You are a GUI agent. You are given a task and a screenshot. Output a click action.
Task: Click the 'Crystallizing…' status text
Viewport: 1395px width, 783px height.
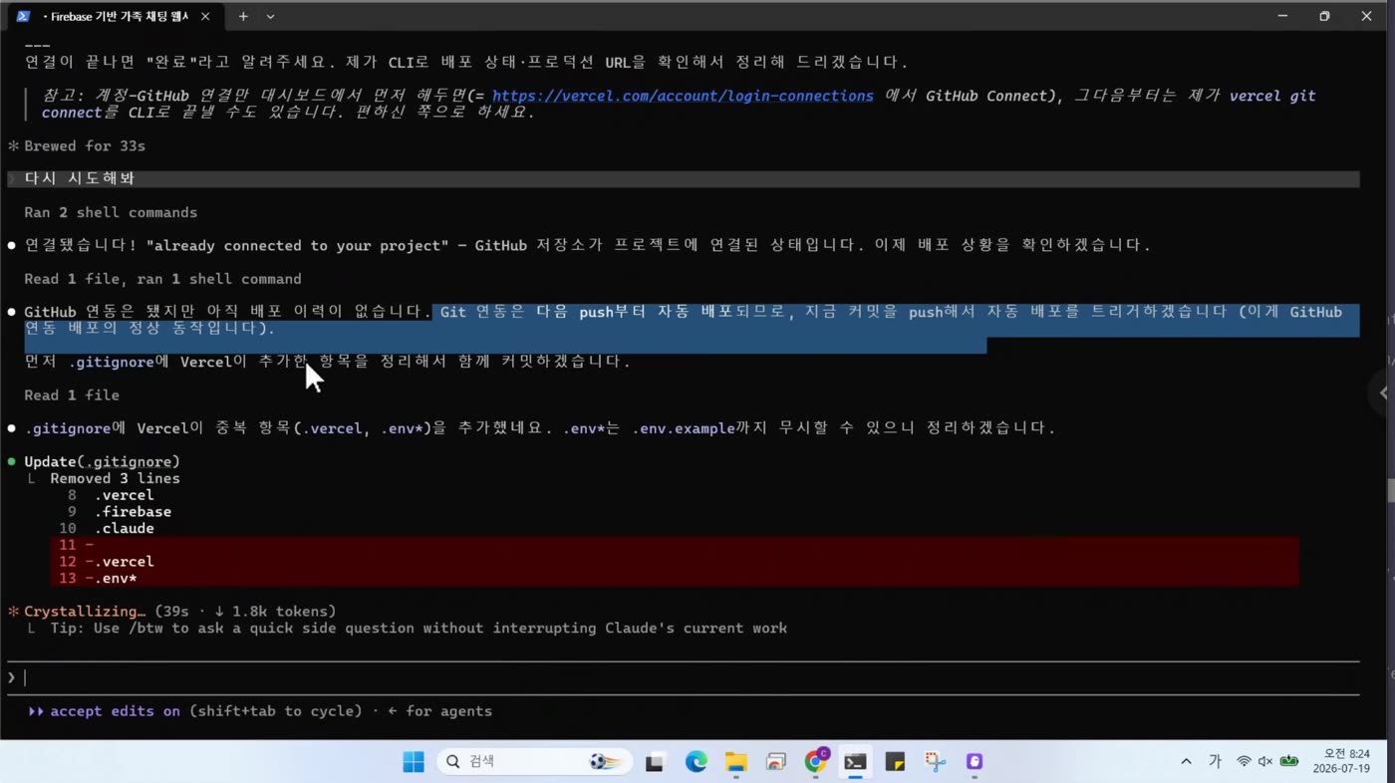coord(85,612)
